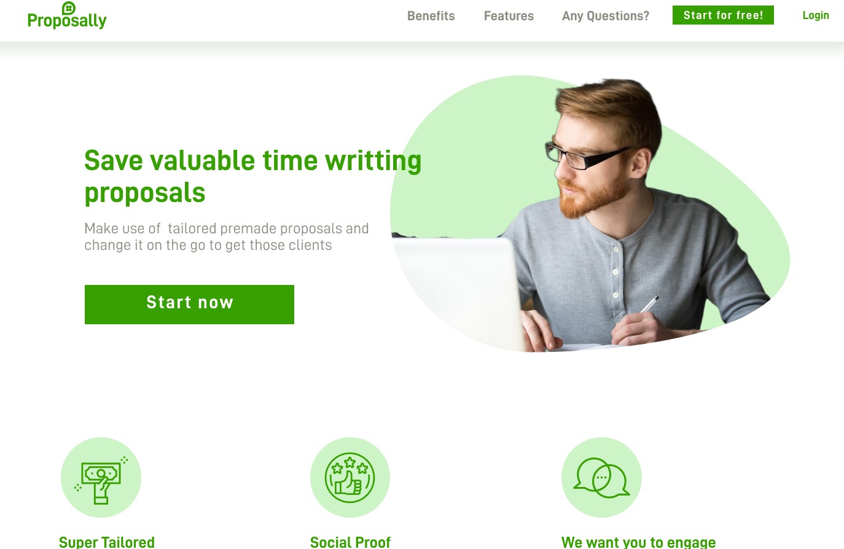Go to the Features section link
Screen dimensions: 844x549
pyautogui.click(x=509, y=16)
